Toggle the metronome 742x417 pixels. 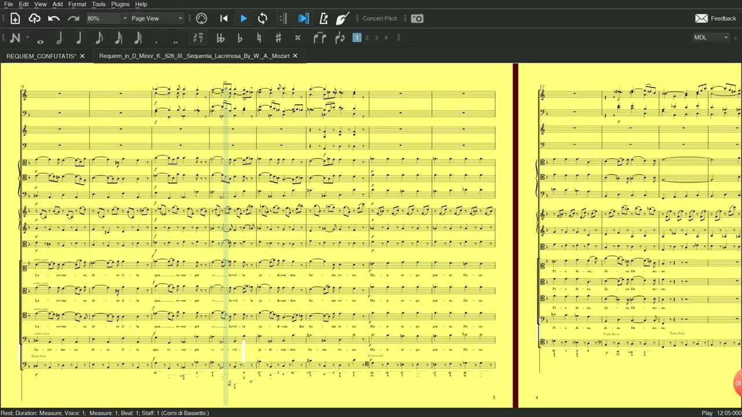pos(323,19)
